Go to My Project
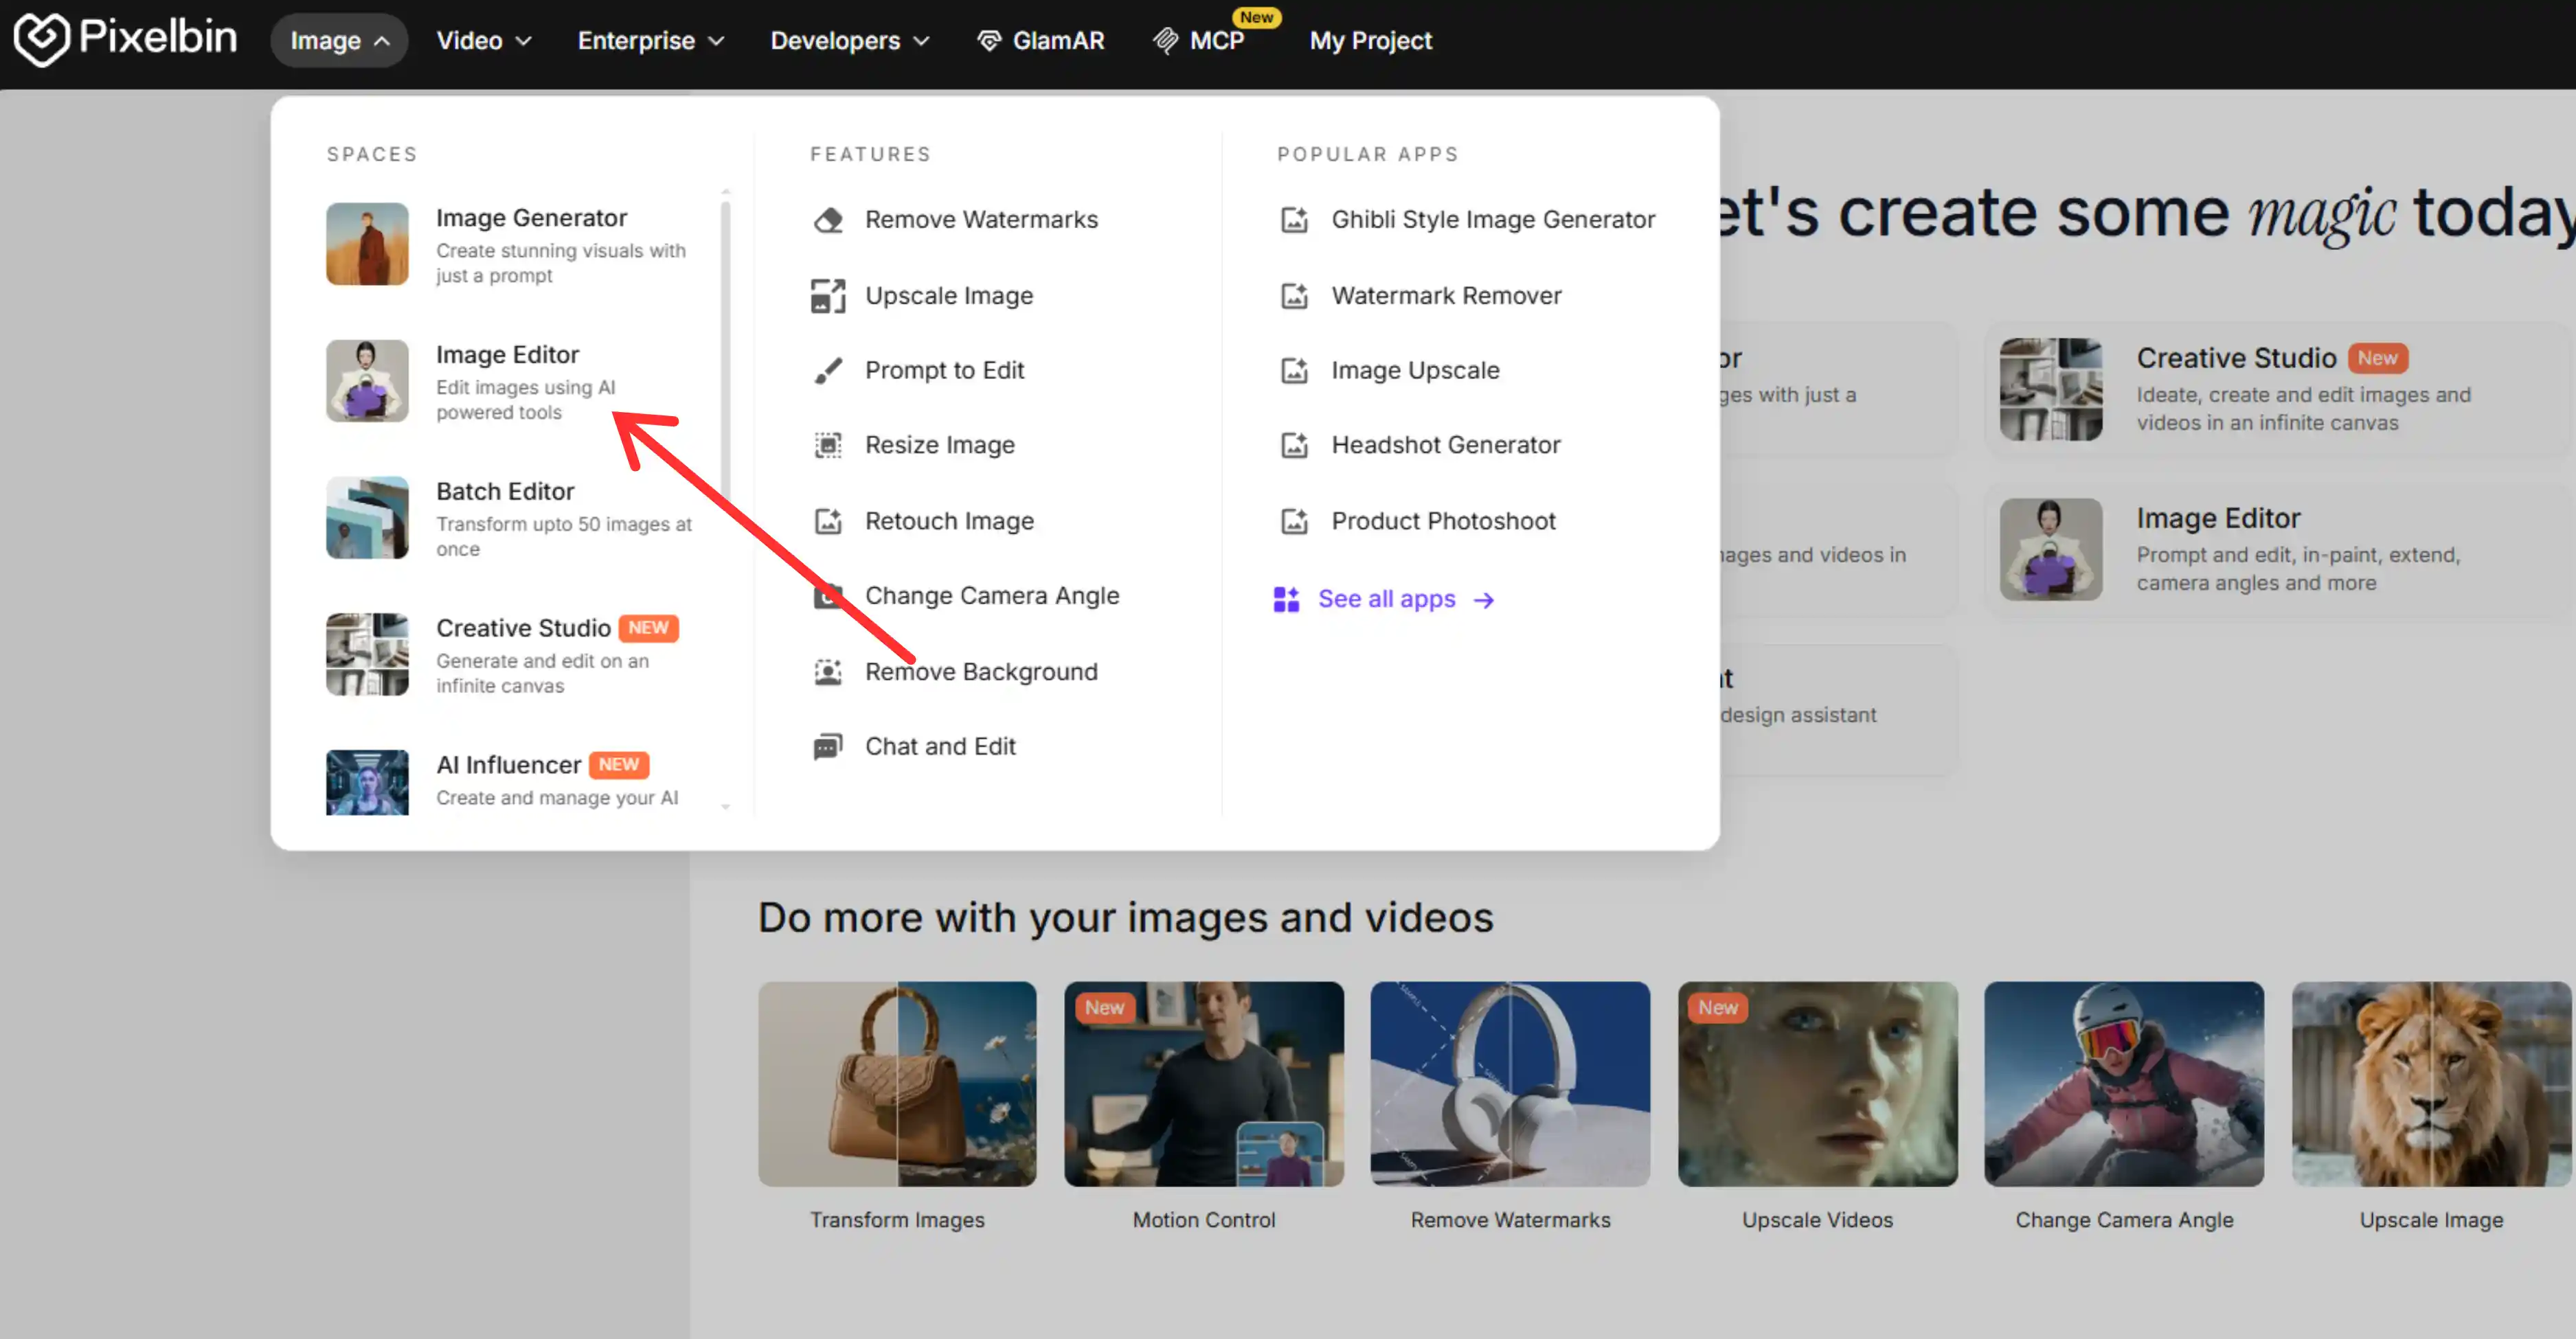This screenshot has height=1339, width=2576. [1371, 41]
